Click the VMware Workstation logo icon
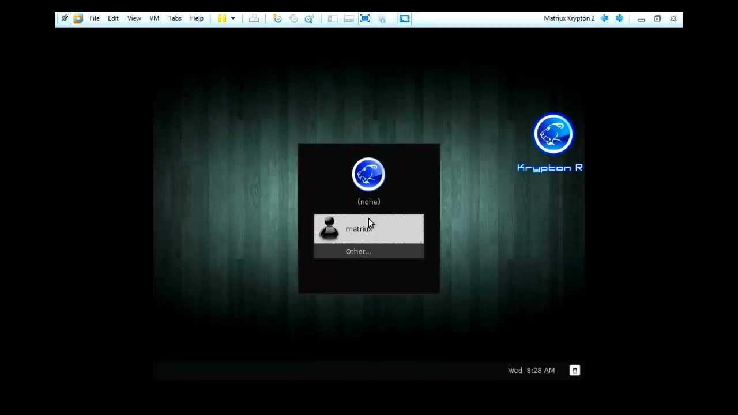Image resolution: width=738 pixels, height=415 pixels. click(x=78, y=18)
